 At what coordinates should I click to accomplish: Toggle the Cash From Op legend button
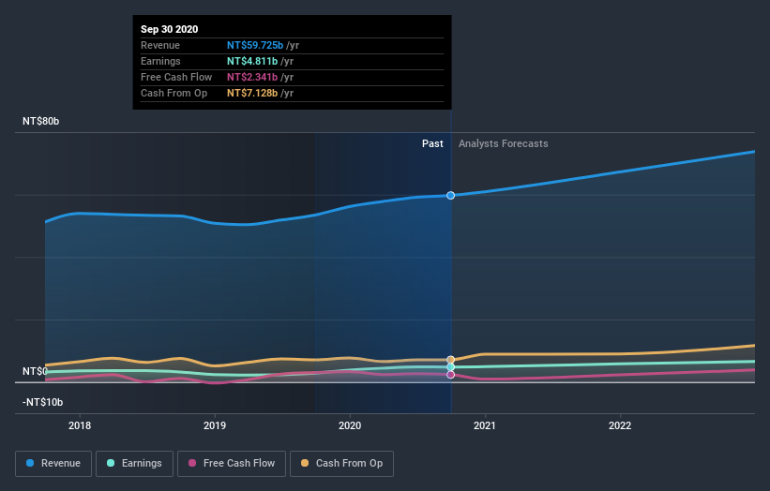tap(341, 464)
